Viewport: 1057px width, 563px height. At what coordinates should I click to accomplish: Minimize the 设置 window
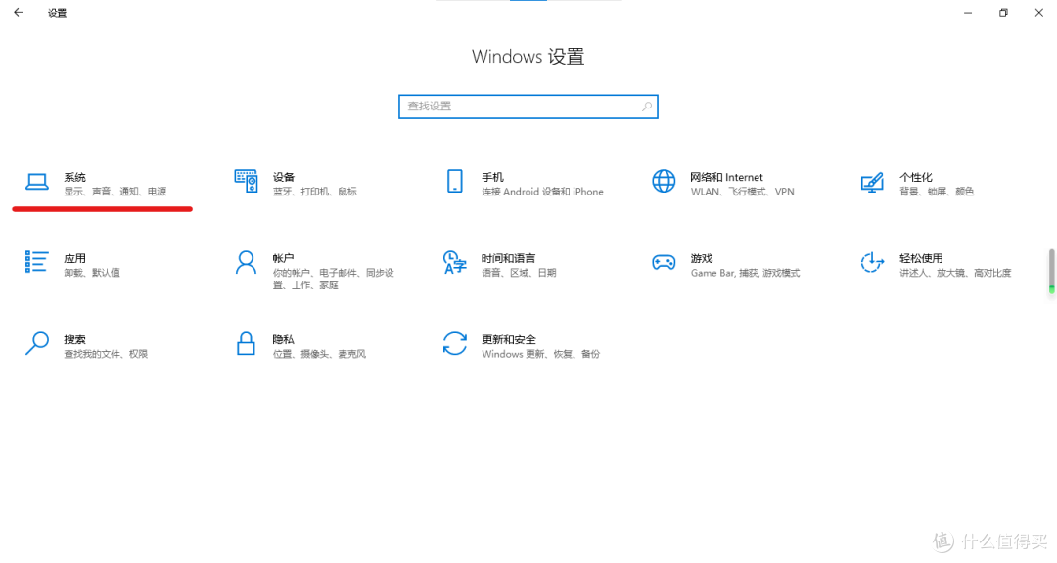click(x=968, y=12)
